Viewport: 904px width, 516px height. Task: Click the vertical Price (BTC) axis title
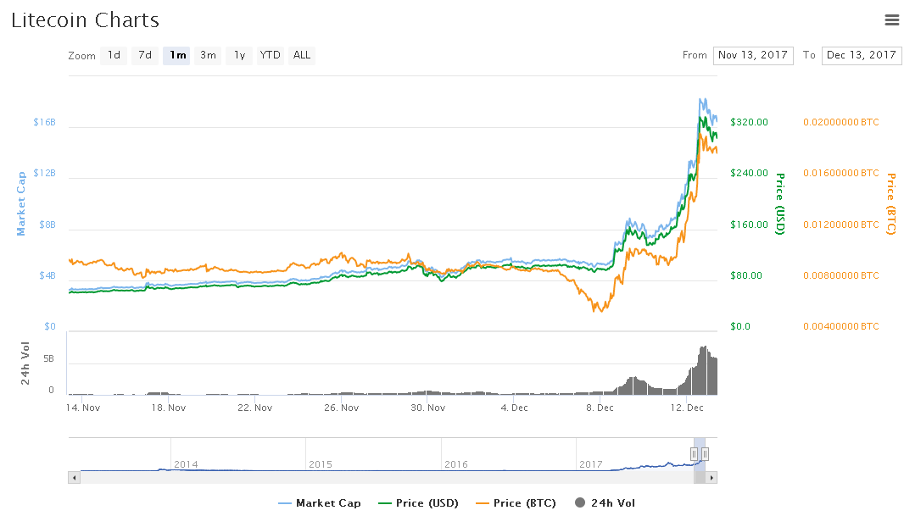891,204
